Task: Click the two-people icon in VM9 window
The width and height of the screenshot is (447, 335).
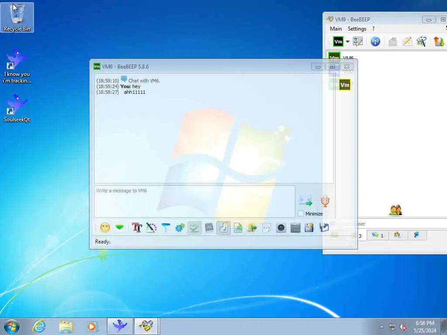Action: [395, 210]
